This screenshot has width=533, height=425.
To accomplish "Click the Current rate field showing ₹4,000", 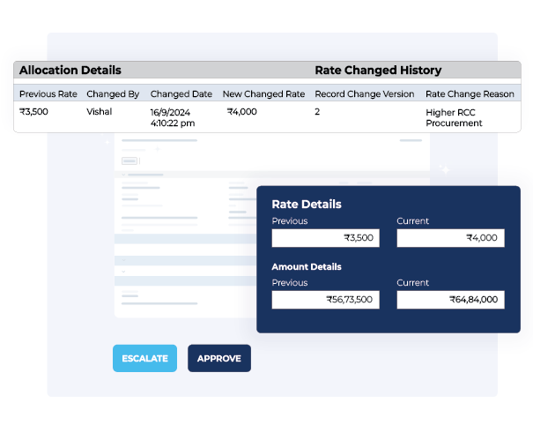I will [x=450, y=238].
